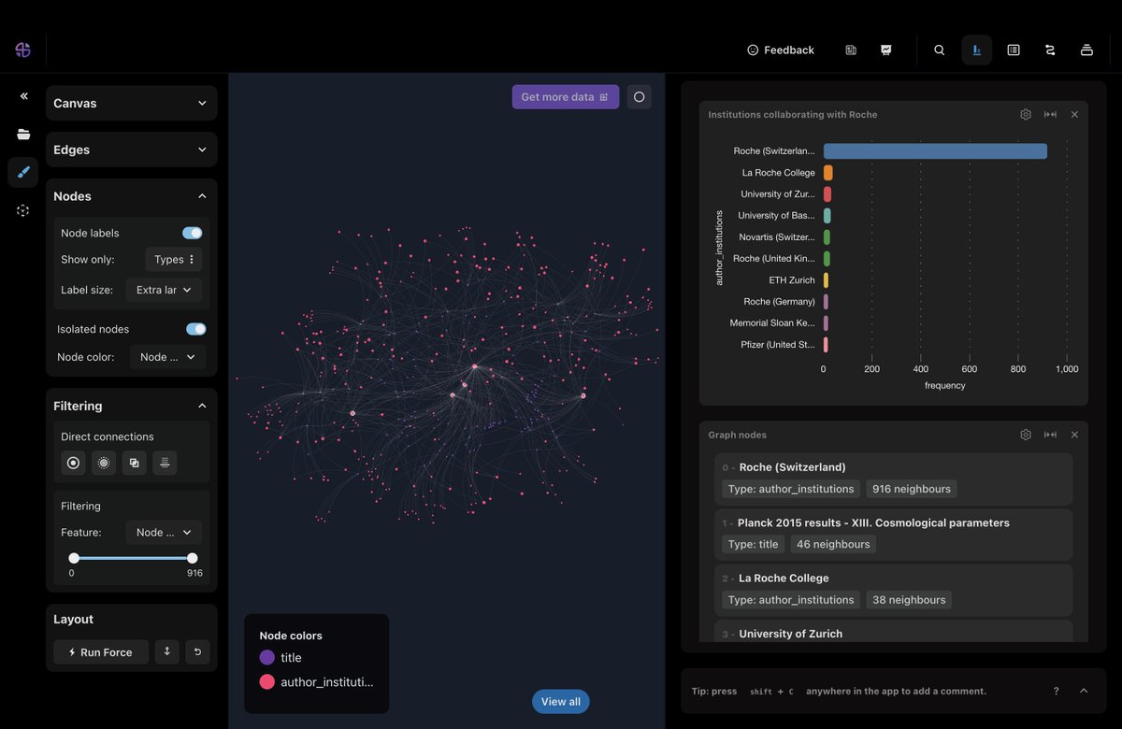Expand the Canvas section

[x=132, y=103]
